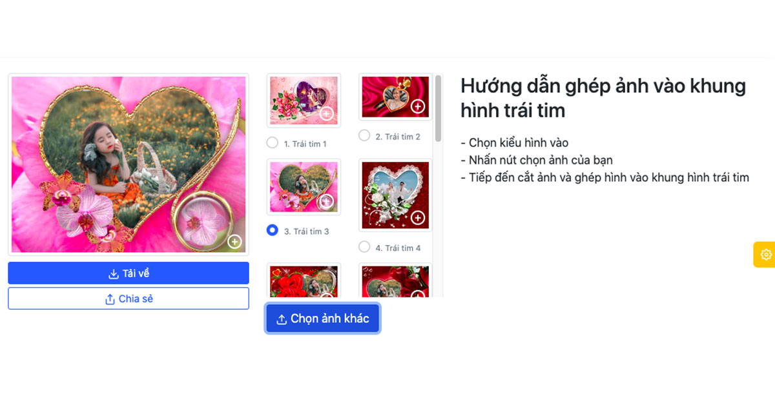The height and width of the screenshot is (405, 775).
Task: Click the plus icon on Trái tim 3 thumbnail
Action: pyautogui.click(x=327, y=201)
